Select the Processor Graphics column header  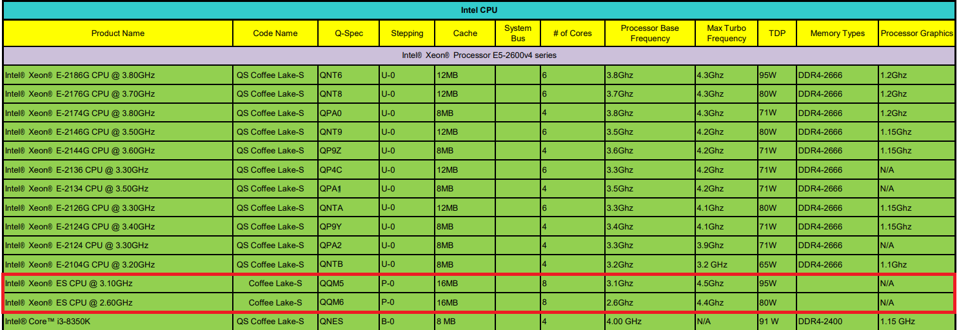tap(916, 33)
